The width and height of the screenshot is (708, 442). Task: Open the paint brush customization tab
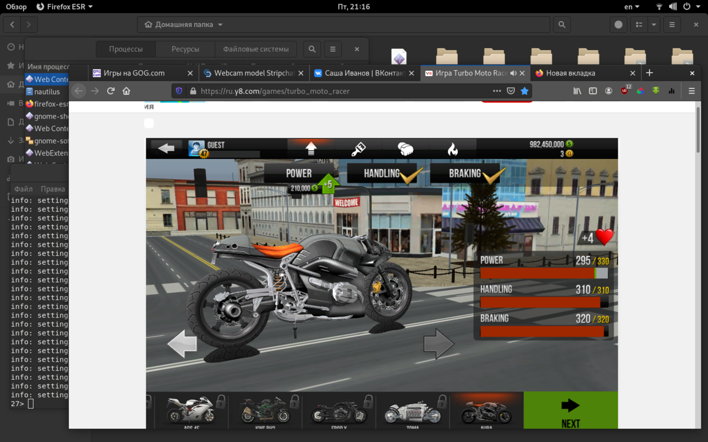tap(358, 149)
